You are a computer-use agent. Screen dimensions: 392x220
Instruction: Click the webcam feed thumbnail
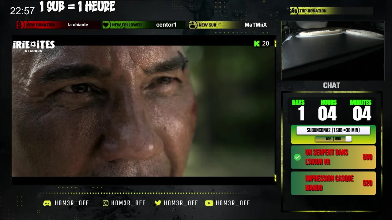point(333,50)
